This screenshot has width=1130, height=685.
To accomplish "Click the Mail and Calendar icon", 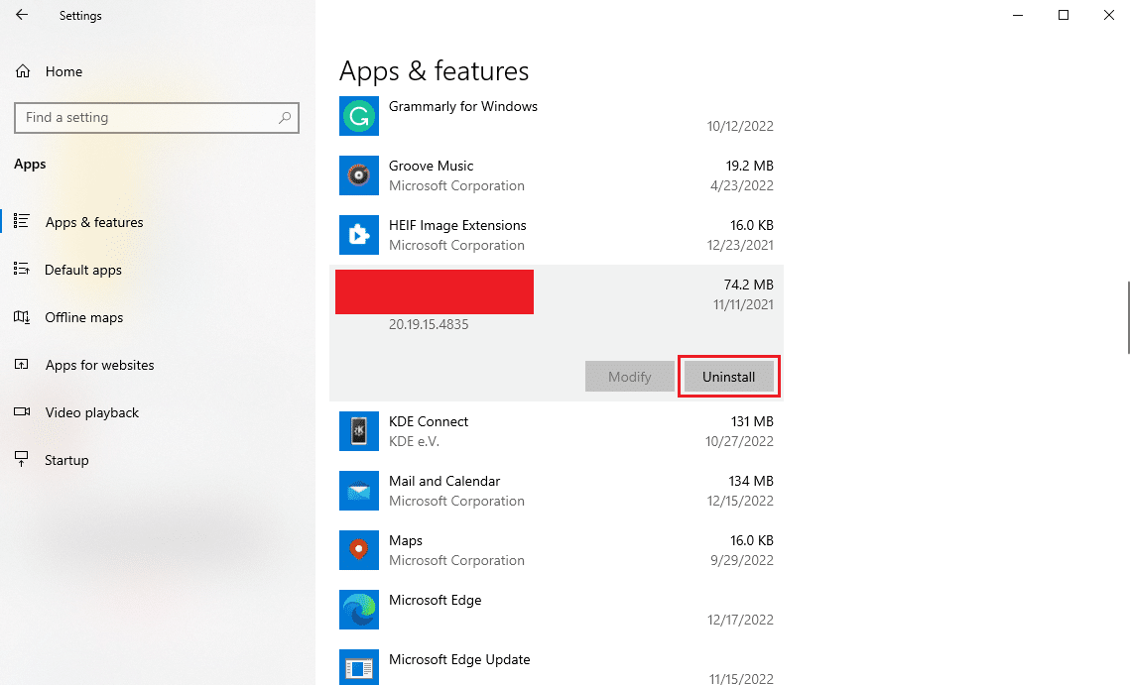I will click(x=358, y=491).
